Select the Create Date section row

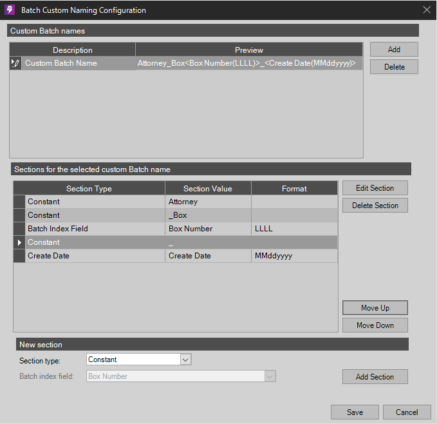[95, 256]
